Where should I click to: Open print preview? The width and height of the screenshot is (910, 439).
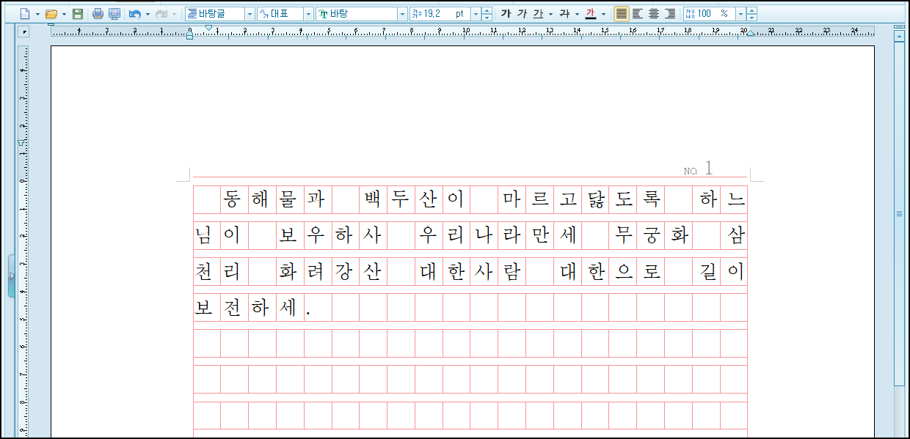point(114,14)
